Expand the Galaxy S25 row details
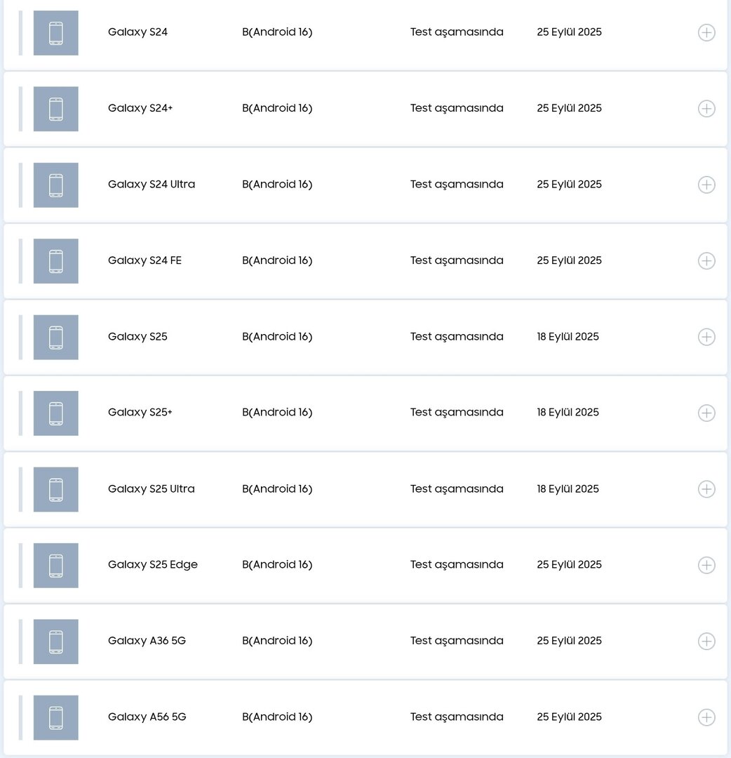This screenshot has width=731, height=758. [706, 337]
